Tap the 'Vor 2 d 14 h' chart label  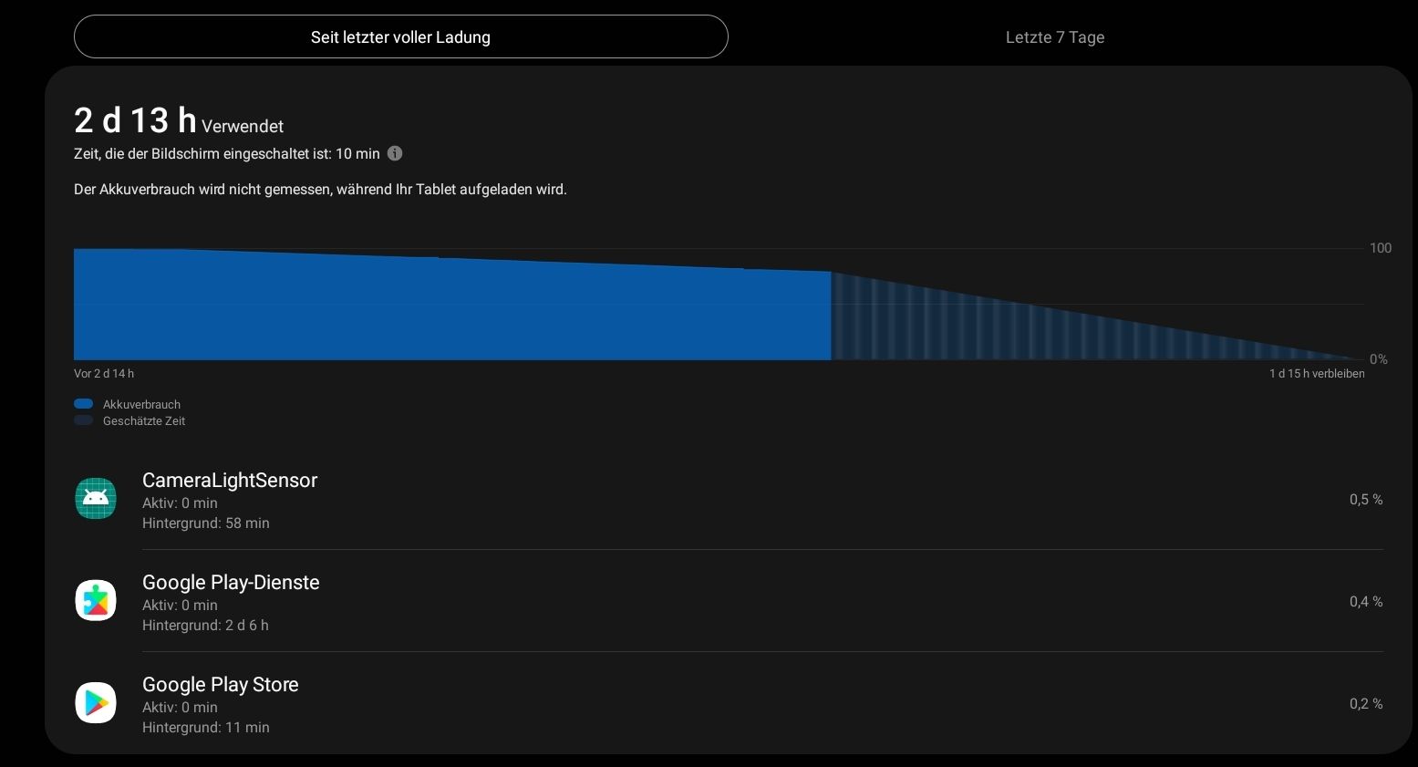coord(104,374)
